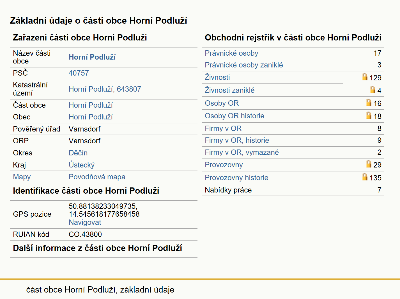The height and width of the screenshot is (299, 400).
Task: Open Firmy v OR, vymazané
Action: [242, 152]
